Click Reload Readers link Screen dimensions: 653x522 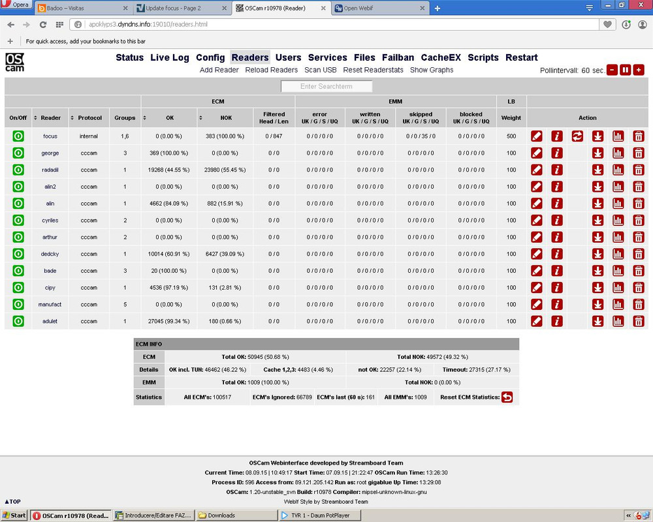click(272, 70)
